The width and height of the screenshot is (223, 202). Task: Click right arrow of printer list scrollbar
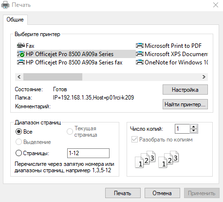(204, 77)
